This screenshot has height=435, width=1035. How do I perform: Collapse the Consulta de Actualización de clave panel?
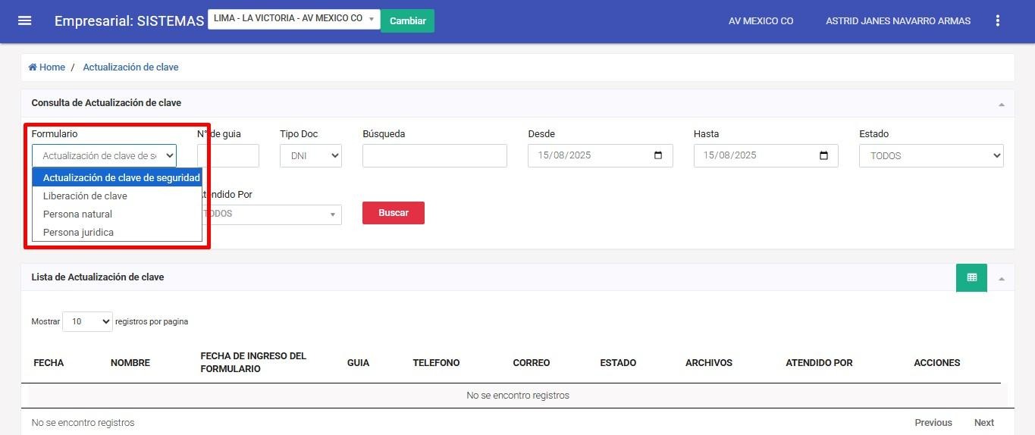[x=1001, y=104]
